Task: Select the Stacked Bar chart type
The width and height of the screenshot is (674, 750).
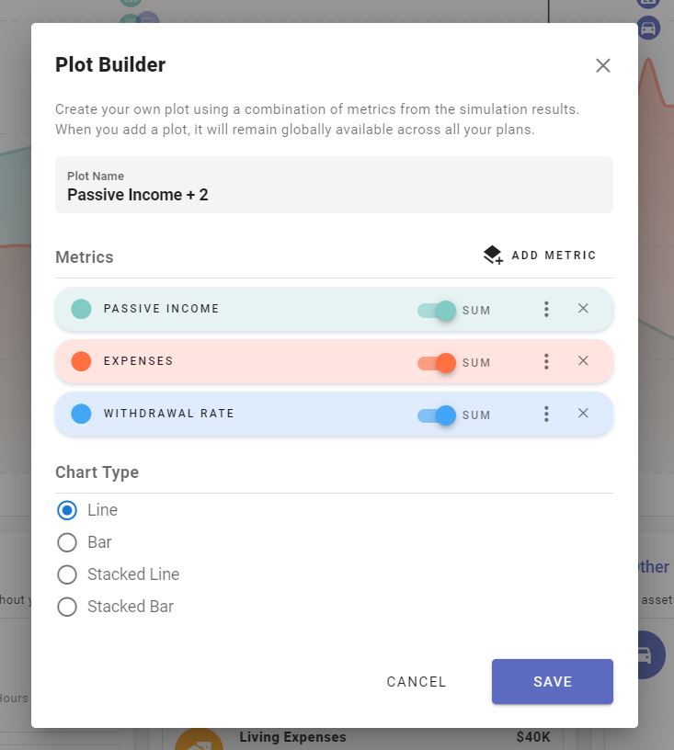Action: (67, 607)
